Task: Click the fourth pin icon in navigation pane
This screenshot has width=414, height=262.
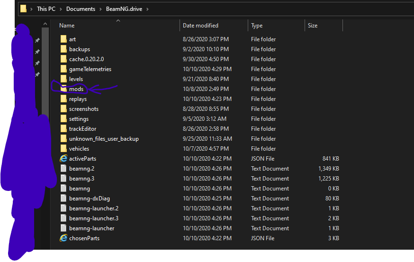Action: point(37,74)
